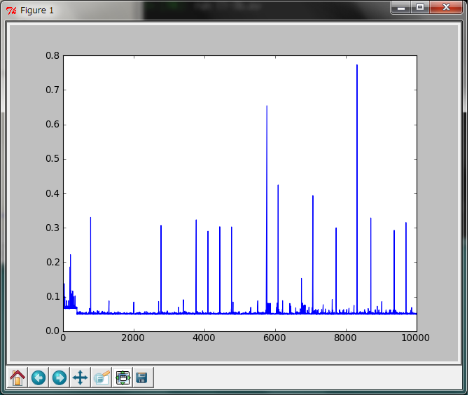Click the "Figure 1" window title
Screen dimensions: 474x395
click(x=37, y=11)
